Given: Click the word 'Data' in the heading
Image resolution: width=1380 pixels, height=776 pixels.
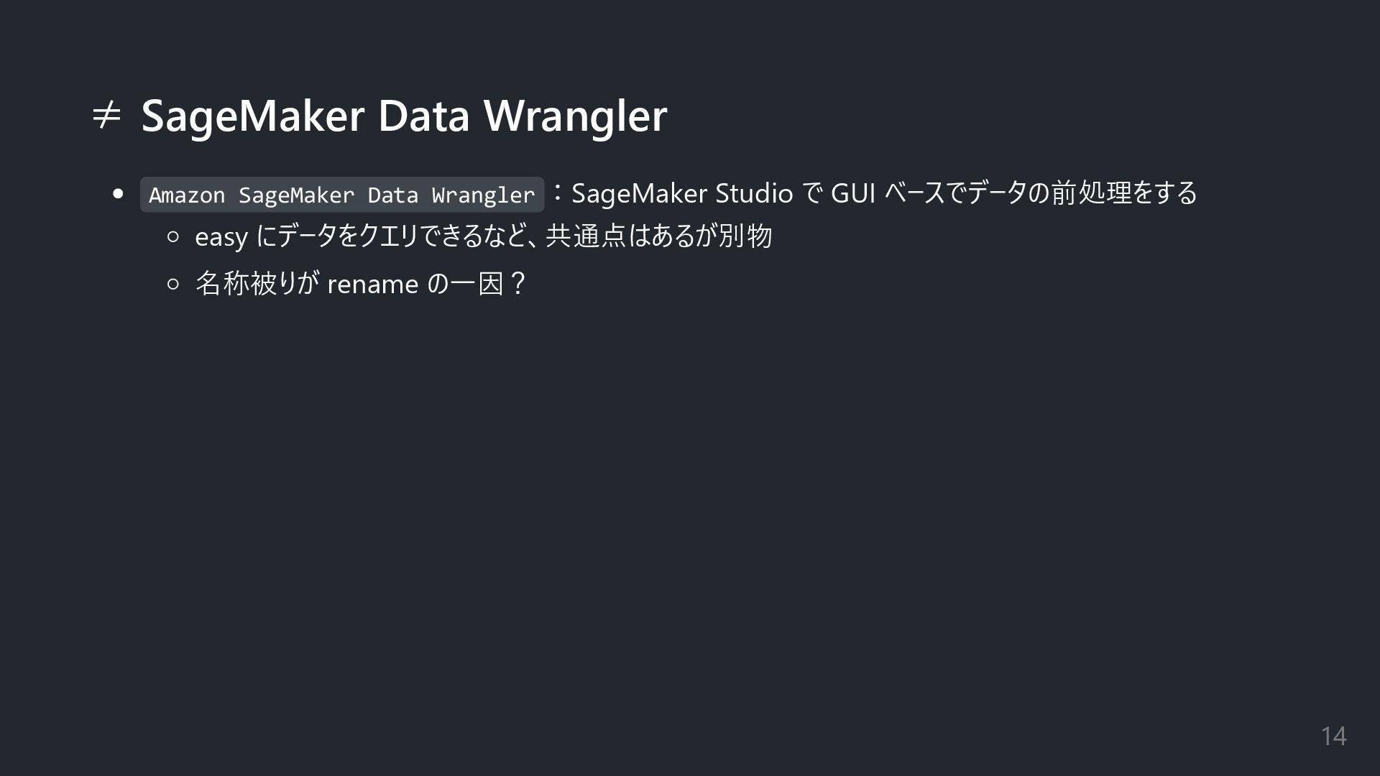Looking at the screenshot, I should click(x=423, y=115).
